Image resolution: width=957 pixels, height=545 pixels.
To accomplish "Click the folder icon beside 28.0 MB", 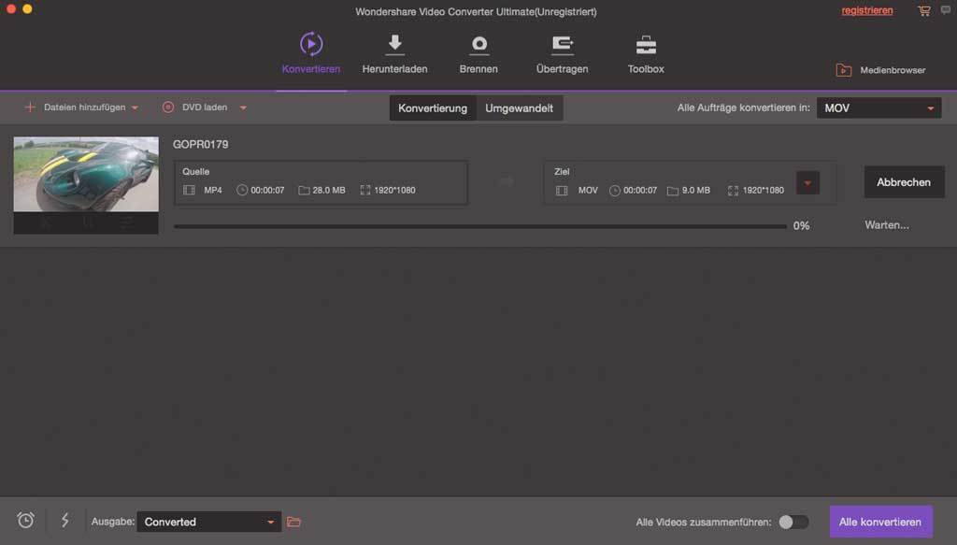I will pyautogui.click(x=304, y=191).
